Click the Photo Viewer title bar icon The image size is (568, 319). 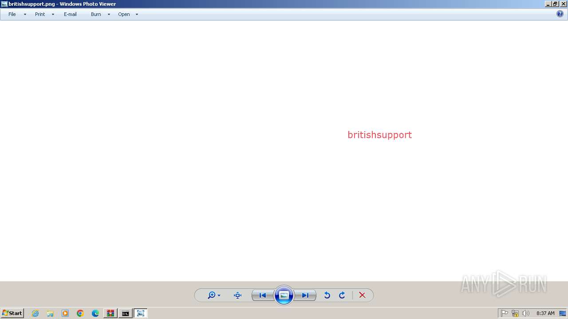(x=4, y=4)
